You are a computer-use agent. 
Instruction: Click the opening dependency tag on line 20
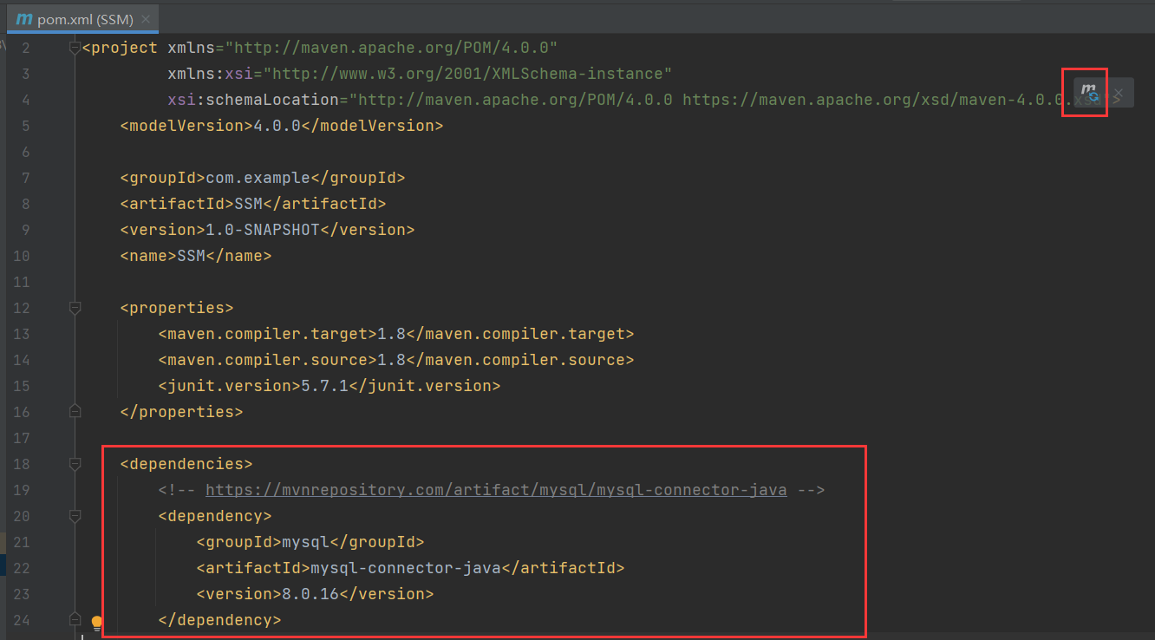click(215, 516)
